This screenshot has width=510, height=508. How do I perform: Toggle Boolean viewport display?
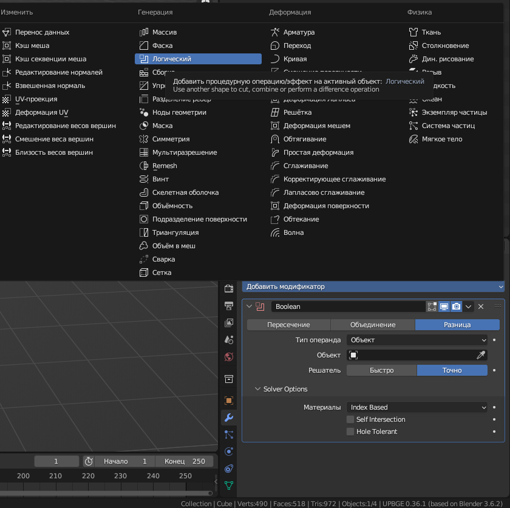pyautogui.click(x=444, y=306)
